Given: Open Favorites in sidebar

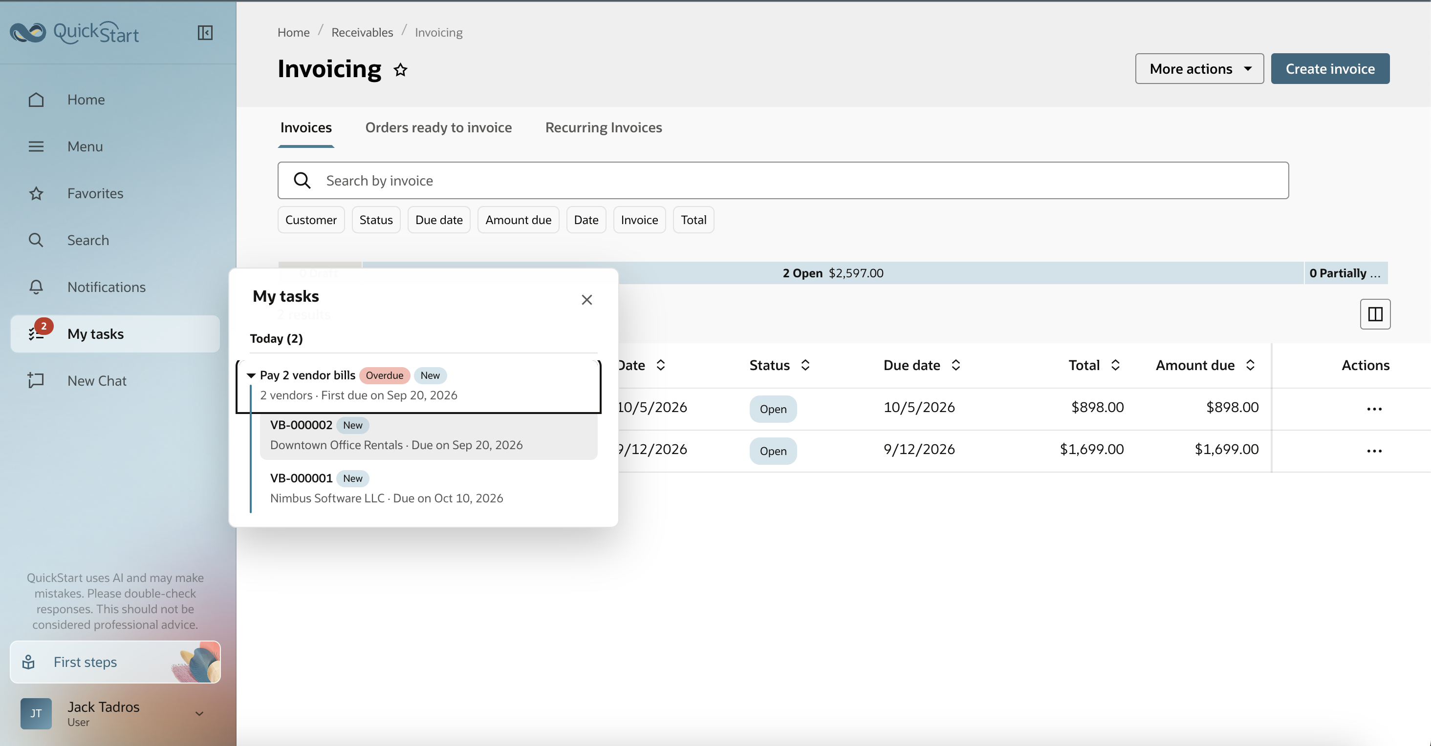Looking at the screenshot, I should (115, 193).
